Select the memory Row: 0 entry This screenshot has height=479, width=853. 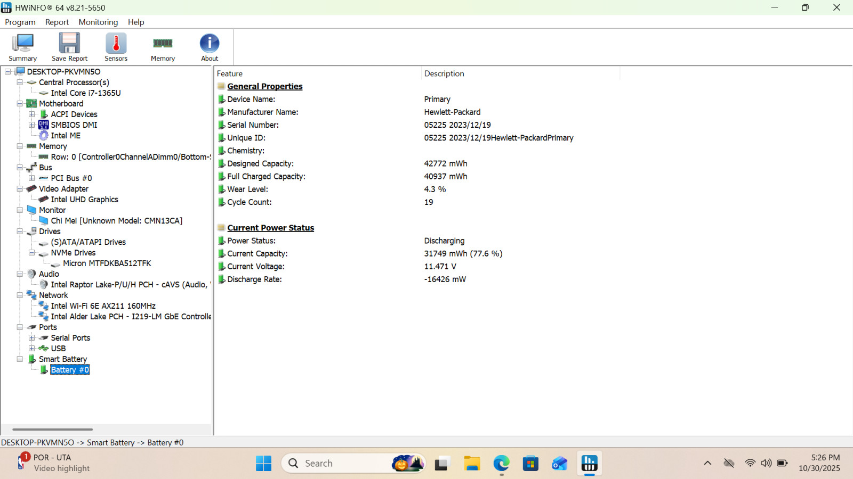[131, 157]
